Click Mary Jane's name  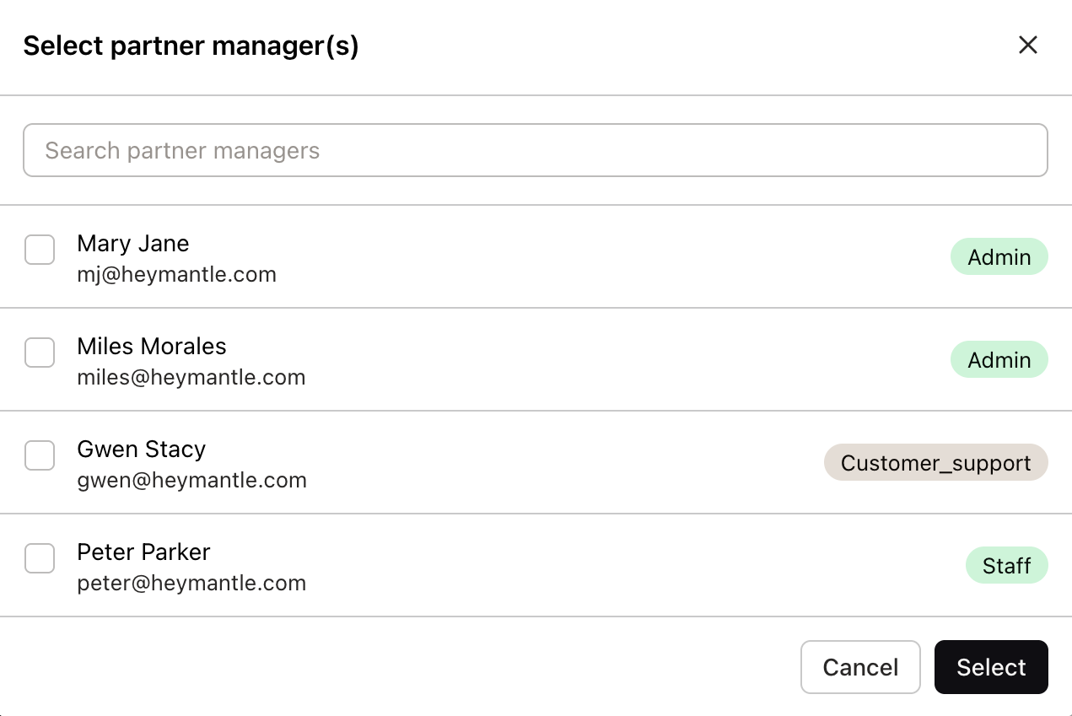coord(132,243)
